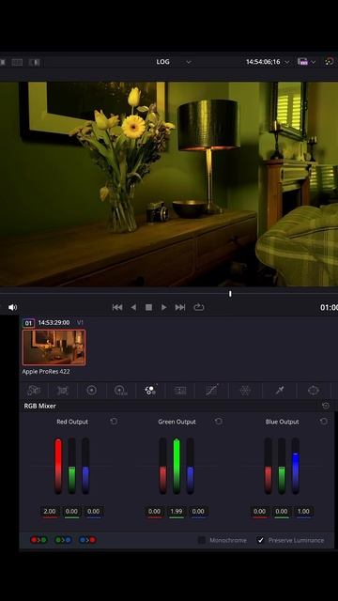Swap green and blue channels
338x601 pixels.
[x=63, y=540]
